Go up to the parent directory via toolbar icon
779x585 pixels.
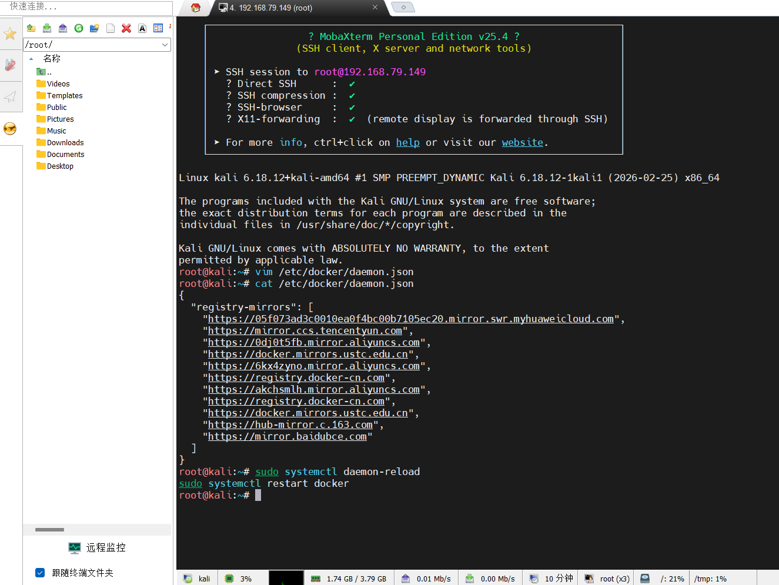(31, 28)
